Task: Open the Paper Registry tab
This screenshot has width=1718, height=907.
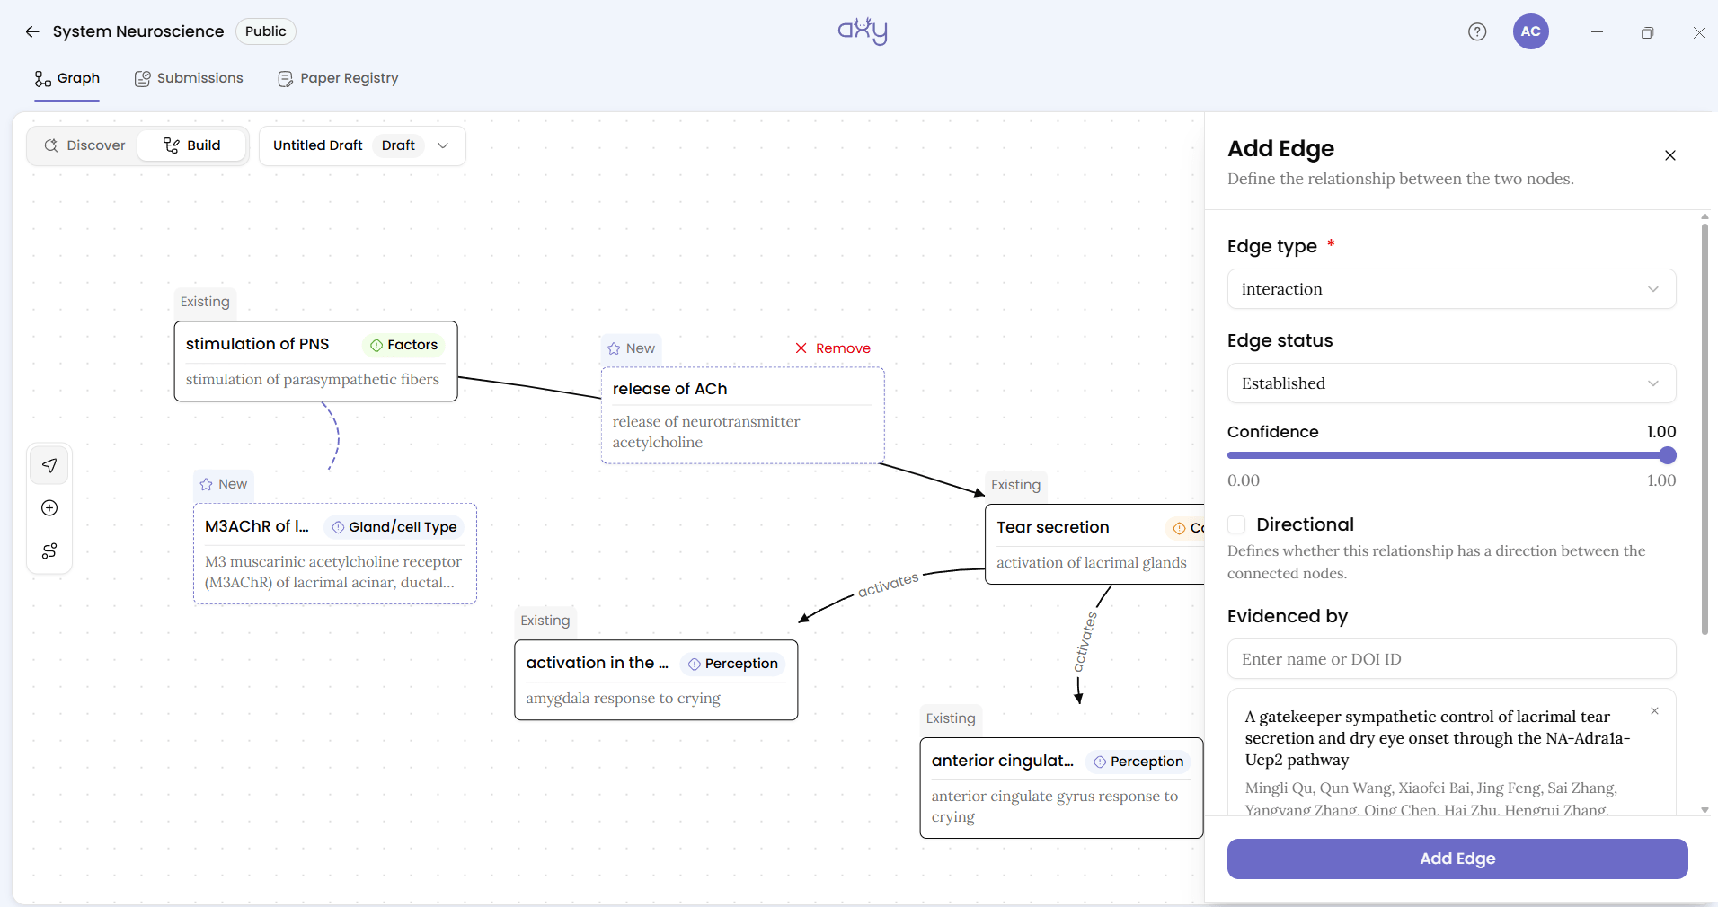Action: [x=338, y=78]
